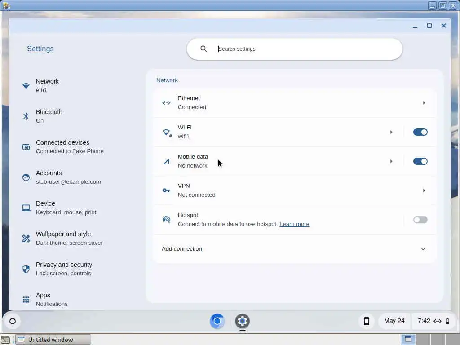Select the Bluetooth section in sidebar
Screen dimensions: 460x345
pyautogui.click(x=77, y=116)
